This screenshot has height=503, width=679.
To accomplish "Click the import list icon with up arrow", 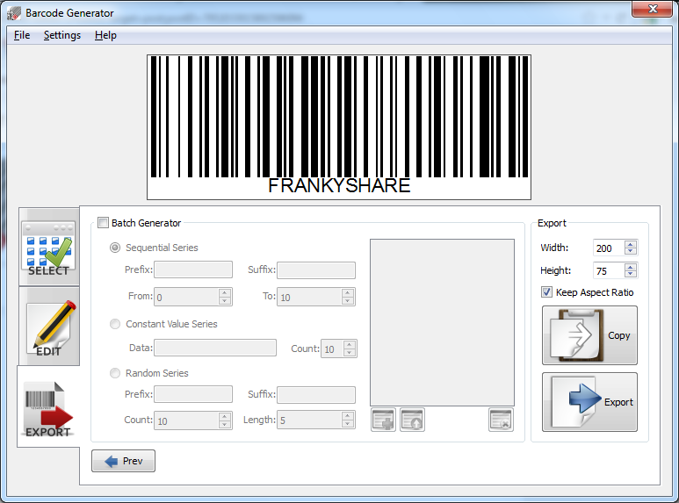I will pos(412,420).
